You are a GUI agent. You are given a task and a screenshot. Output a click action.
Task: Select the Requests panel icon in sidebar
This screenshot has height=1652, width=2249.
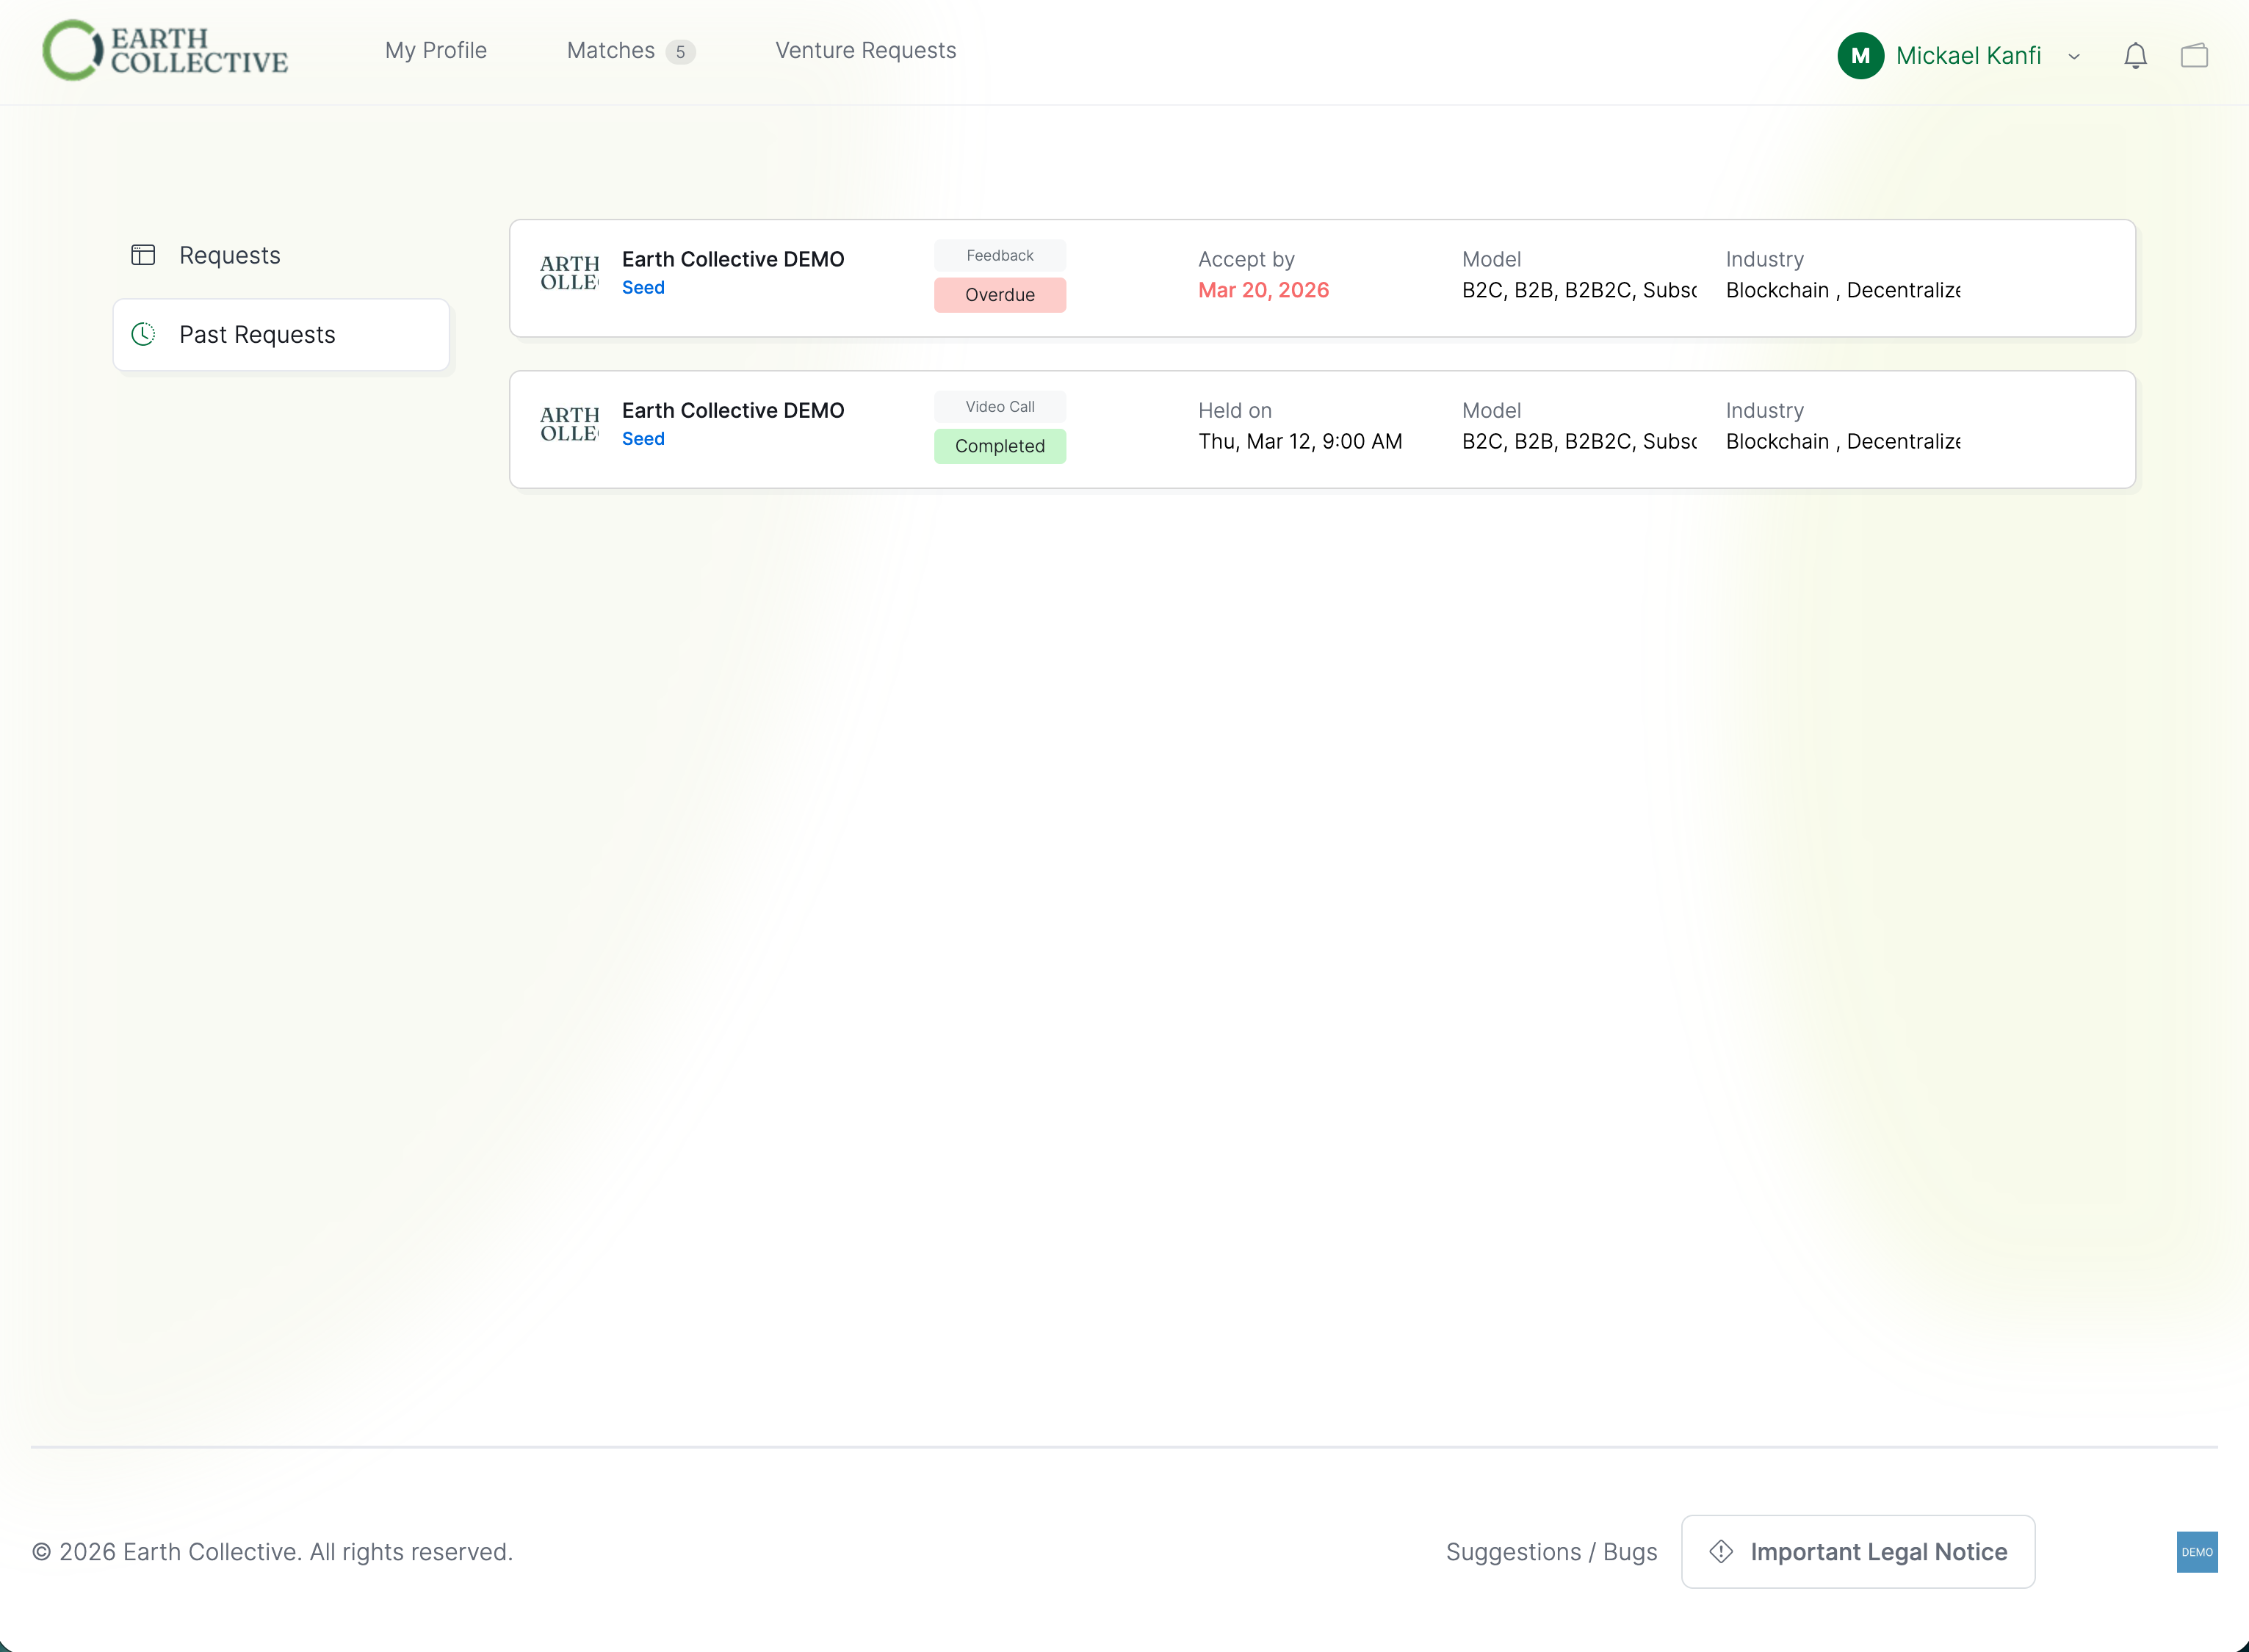coord(143,255)
